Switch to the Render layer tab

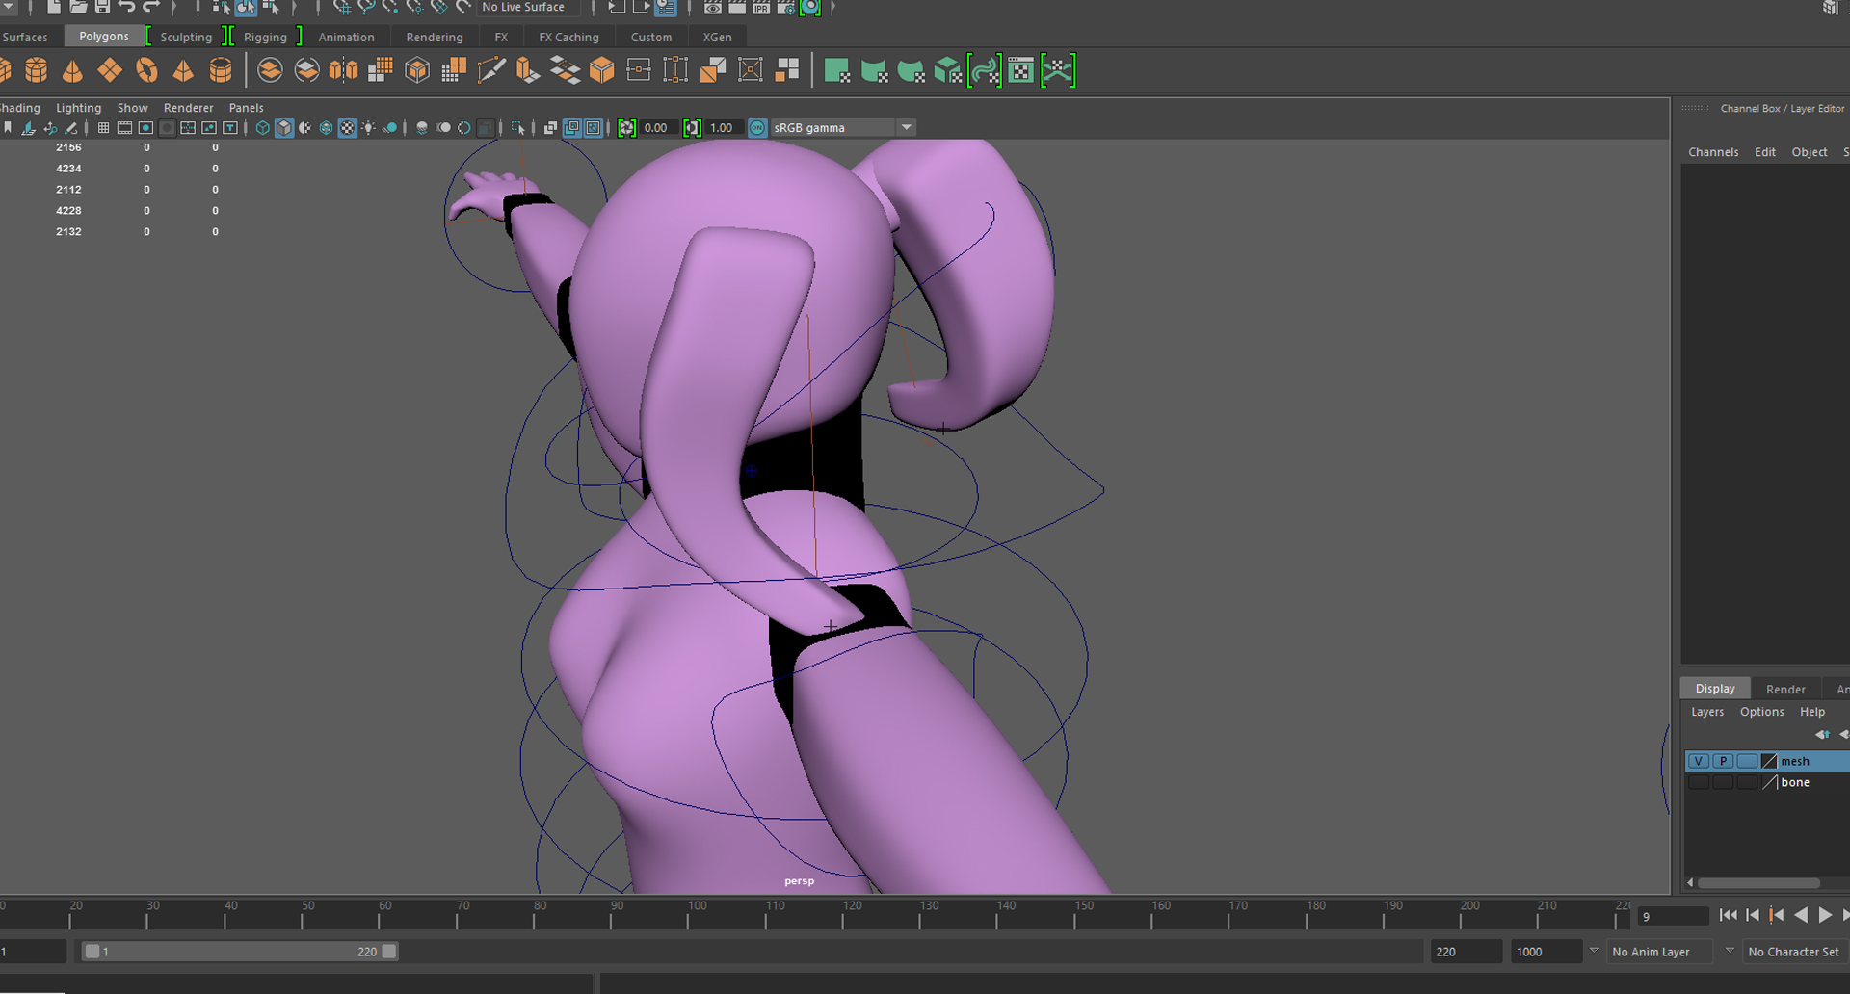click(x=1785, y=689)
